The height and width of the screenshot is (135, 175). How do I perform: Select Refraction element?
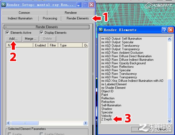(x=108, y=102)
